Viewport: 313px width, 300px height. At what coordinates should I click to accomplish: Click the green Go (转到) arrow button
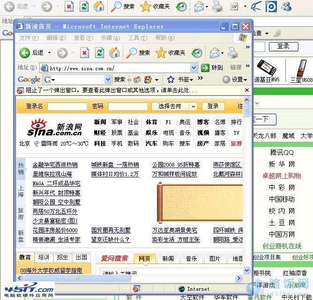[205, 68]
